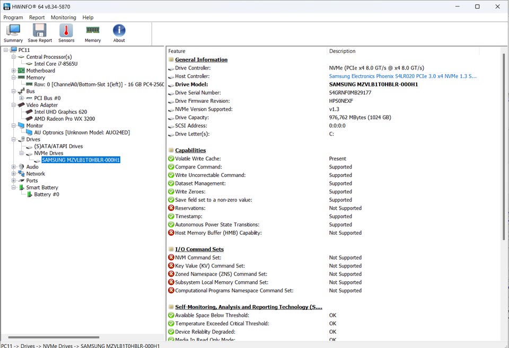The image size is (509, 348).
Task: Open the Help menu
Action: [87, 17]
